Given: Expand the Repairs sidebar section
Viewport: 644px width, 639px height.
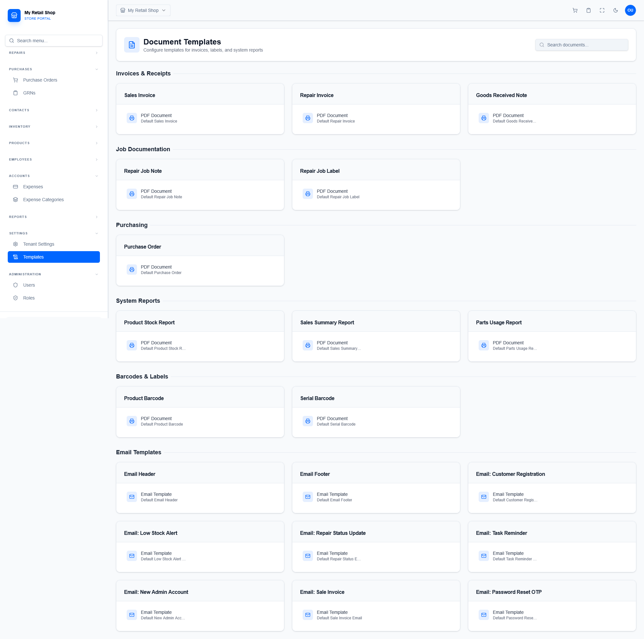Looking at the screenshot, I should point(54,53).
